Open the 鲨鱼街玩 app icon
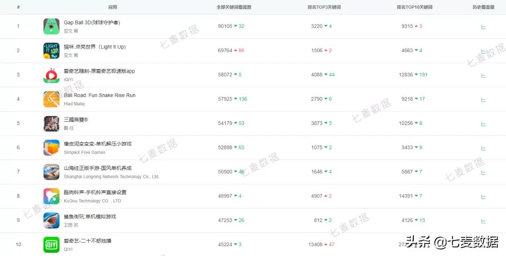This screenshot has width=506, height=256. [52, 220]
